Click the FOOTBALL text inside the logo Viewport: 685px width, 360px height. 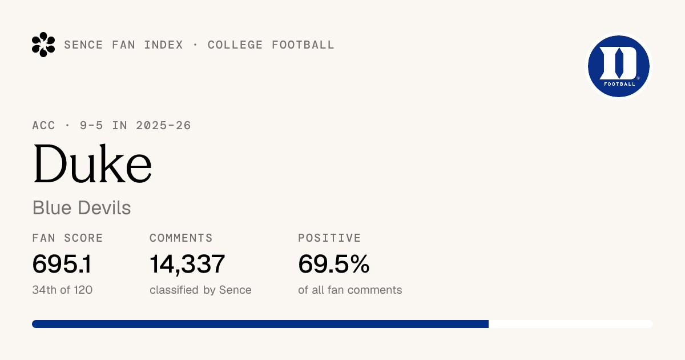[619, 84]
